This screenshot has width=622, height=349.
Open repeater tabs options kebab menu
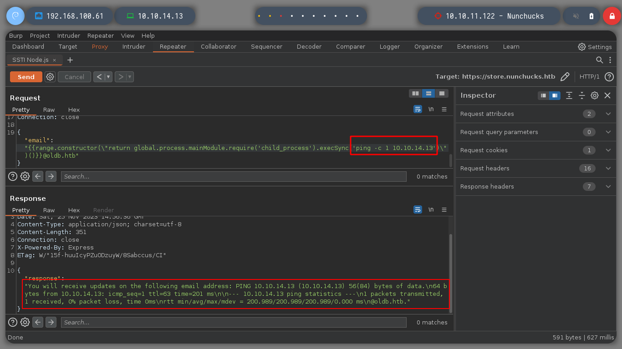click(611, 60)
